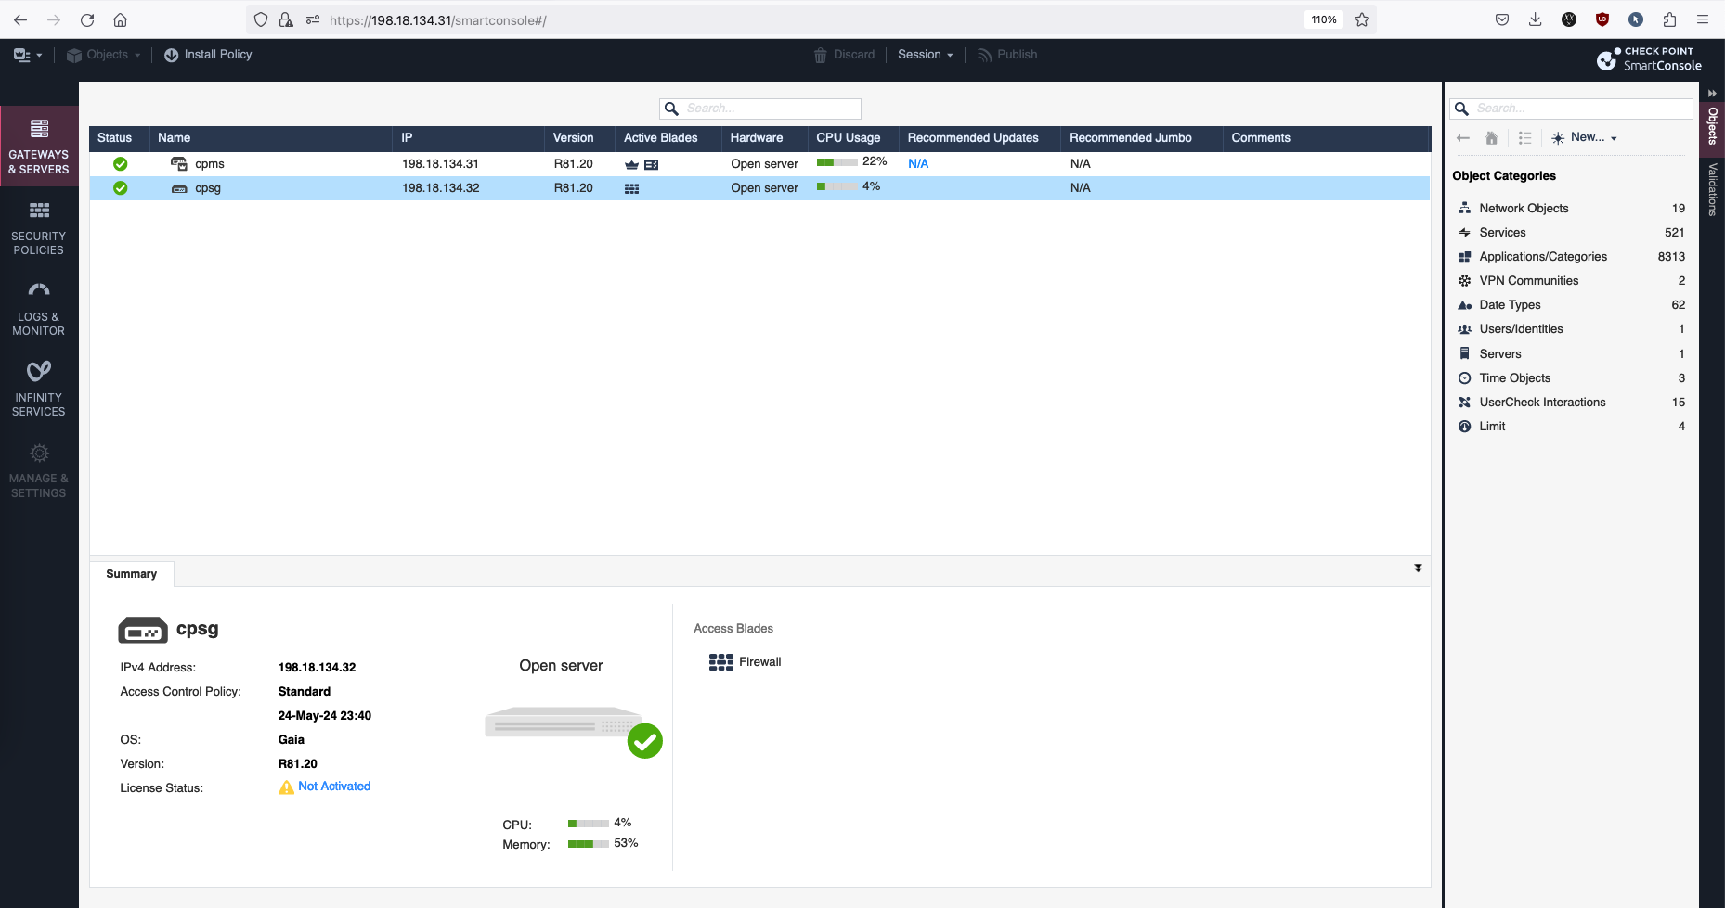The height and width of the screenshot is (908, 1725).
Task: Open Network Objects category
Action: [x=1524, y=209]
